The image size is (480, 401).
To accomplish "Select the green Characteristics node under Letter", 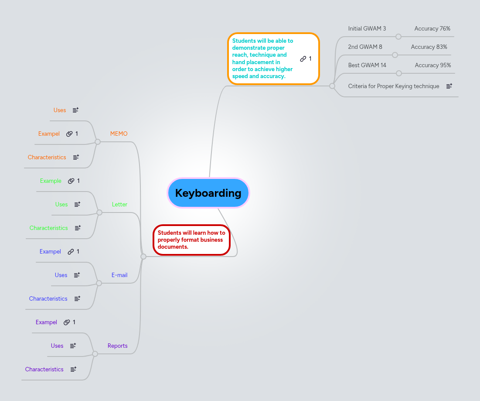I will [49, 228].
